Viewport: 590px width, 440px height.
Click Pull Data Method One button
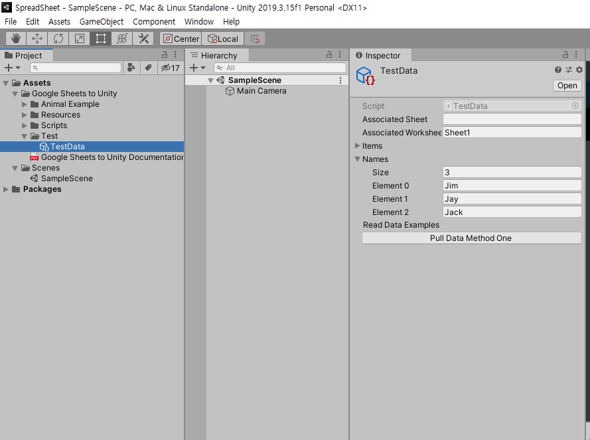471,238
